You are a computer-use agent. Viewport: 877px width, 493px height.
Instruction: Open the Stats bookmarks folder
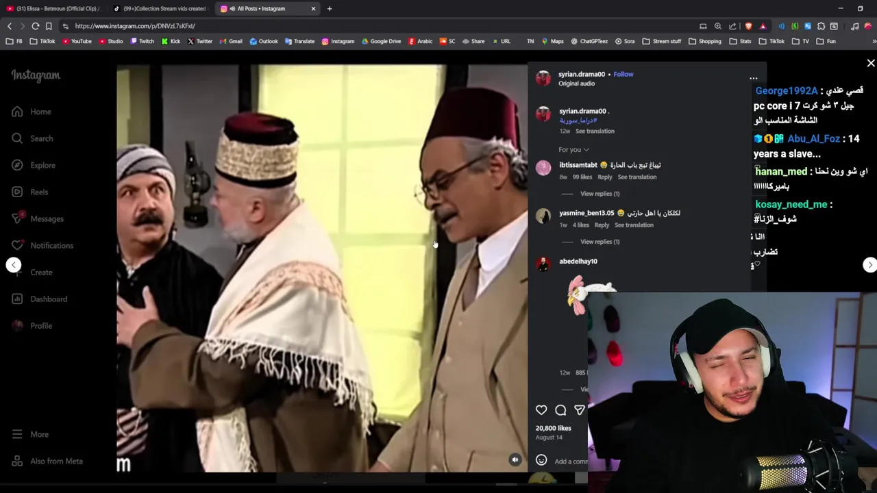tap(740, 41)
